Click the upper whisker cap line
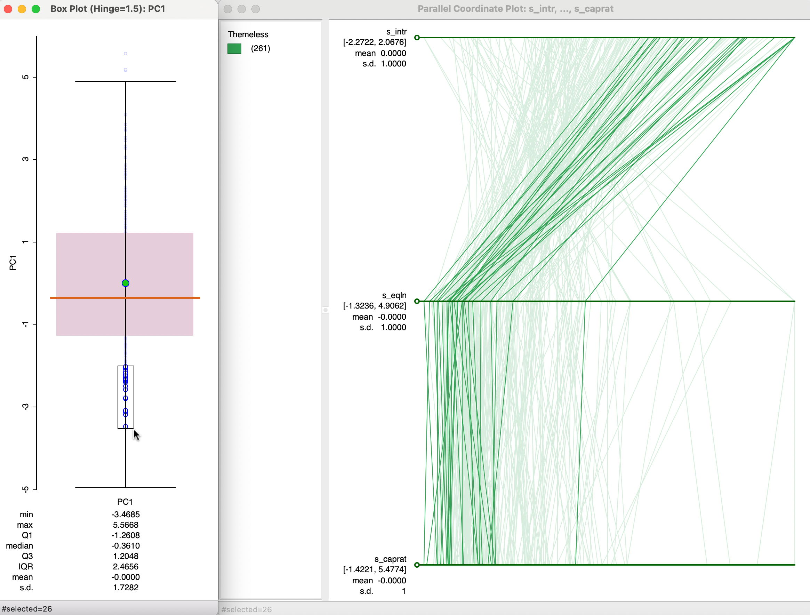 click(x=126, y=81)
